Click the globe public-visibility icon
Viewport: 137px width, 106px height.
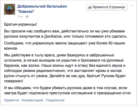point(27,17)
